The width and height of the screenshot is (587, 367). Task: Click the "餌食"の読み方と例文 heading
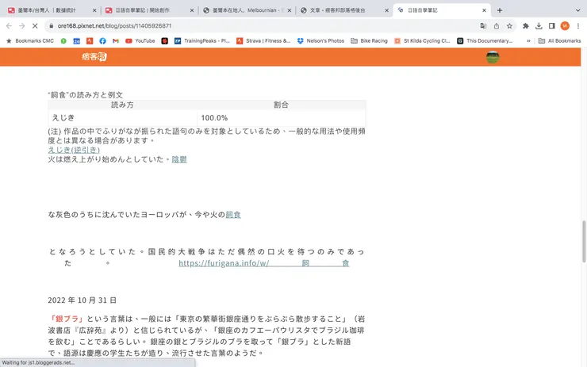(86, 95)
